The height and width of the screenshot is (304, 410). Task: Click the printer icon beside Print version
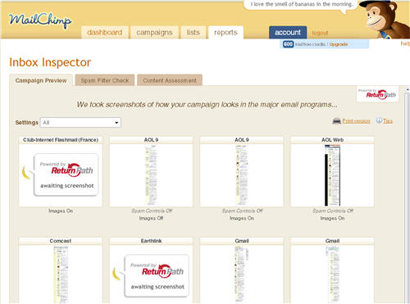336,120
